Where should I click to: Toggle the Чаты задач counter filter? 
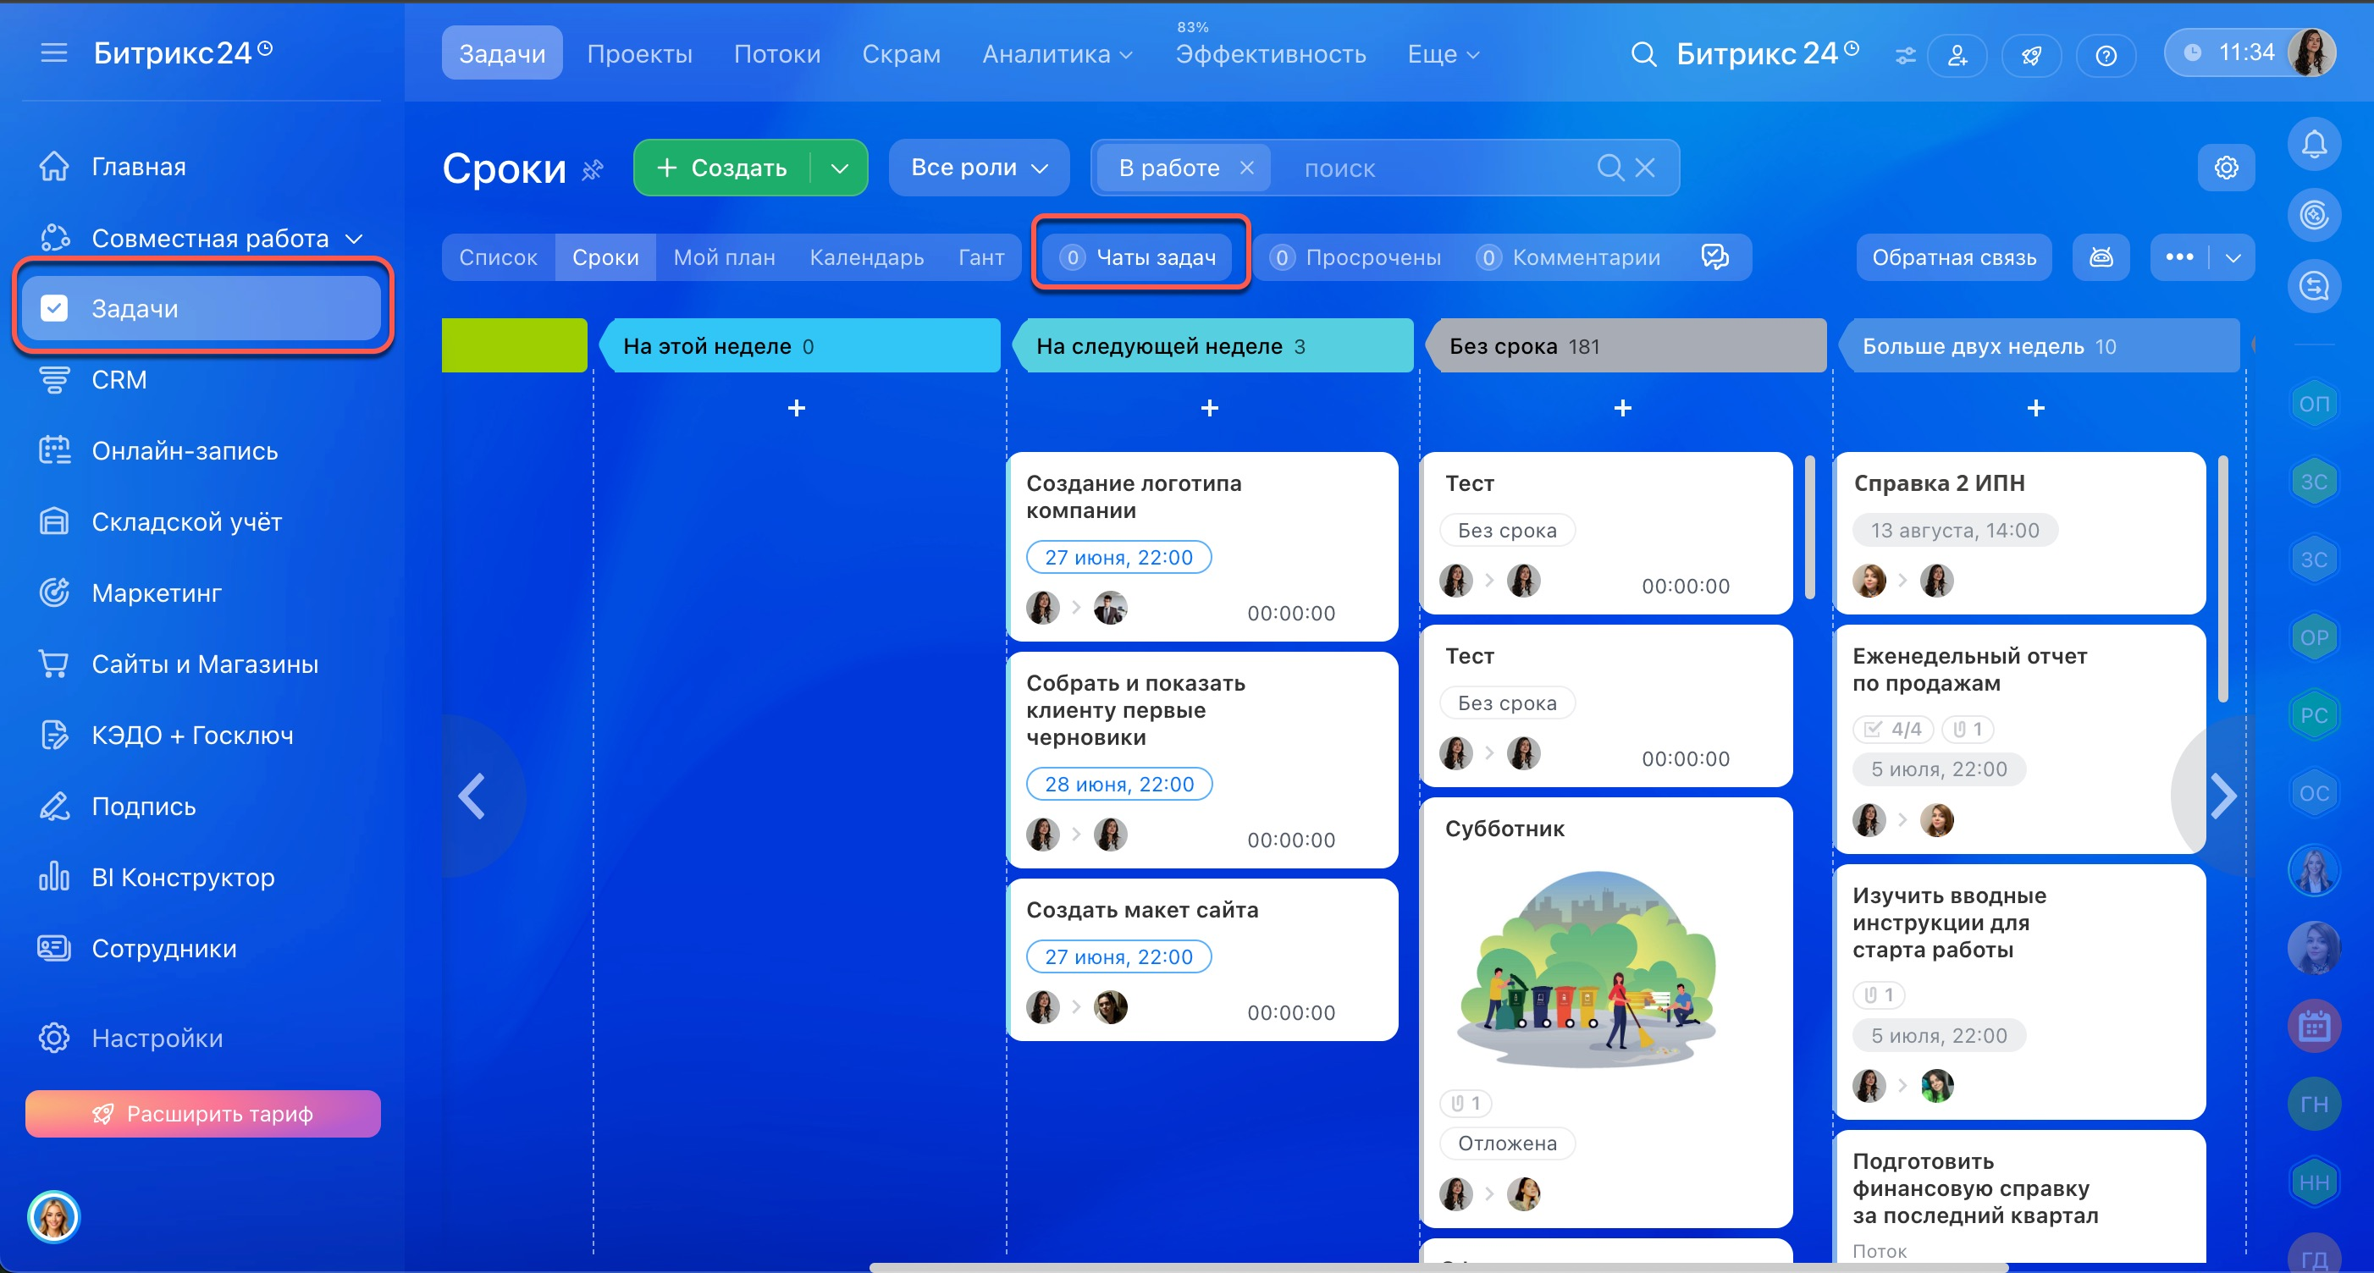pos(1138,257)
